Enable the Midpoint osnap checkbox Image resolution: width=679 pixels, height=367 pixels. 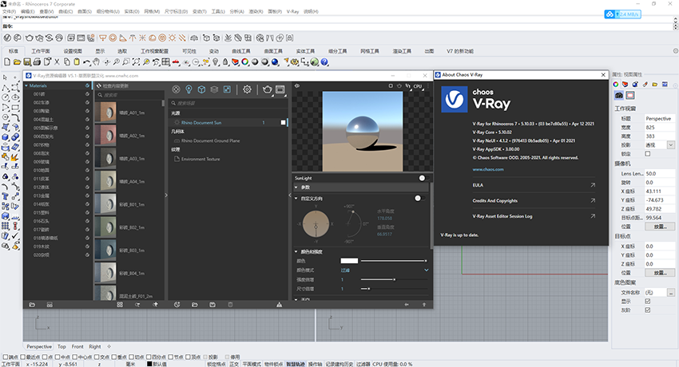[x=58, y=357]
